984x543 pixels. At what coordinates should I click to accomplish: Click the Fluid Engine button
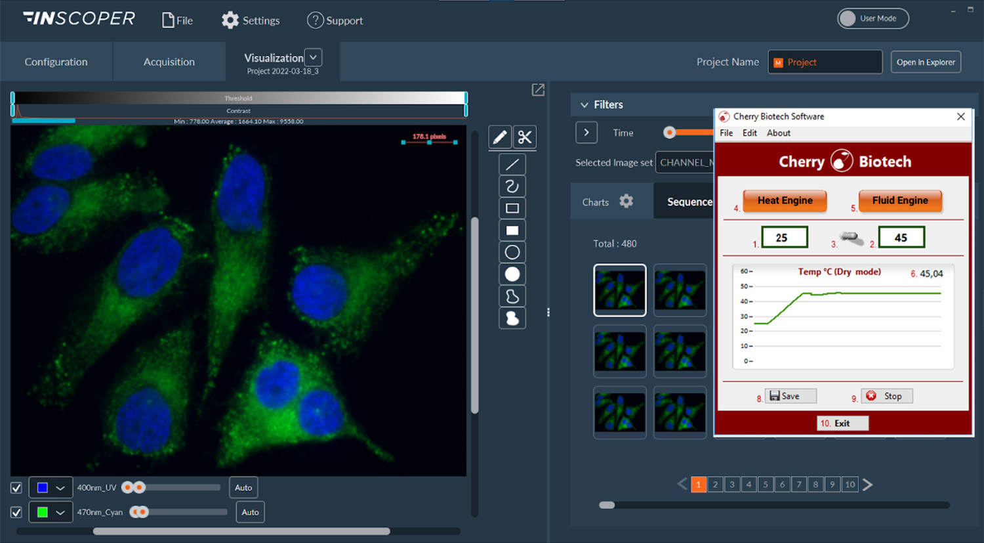tap(900, 200)
